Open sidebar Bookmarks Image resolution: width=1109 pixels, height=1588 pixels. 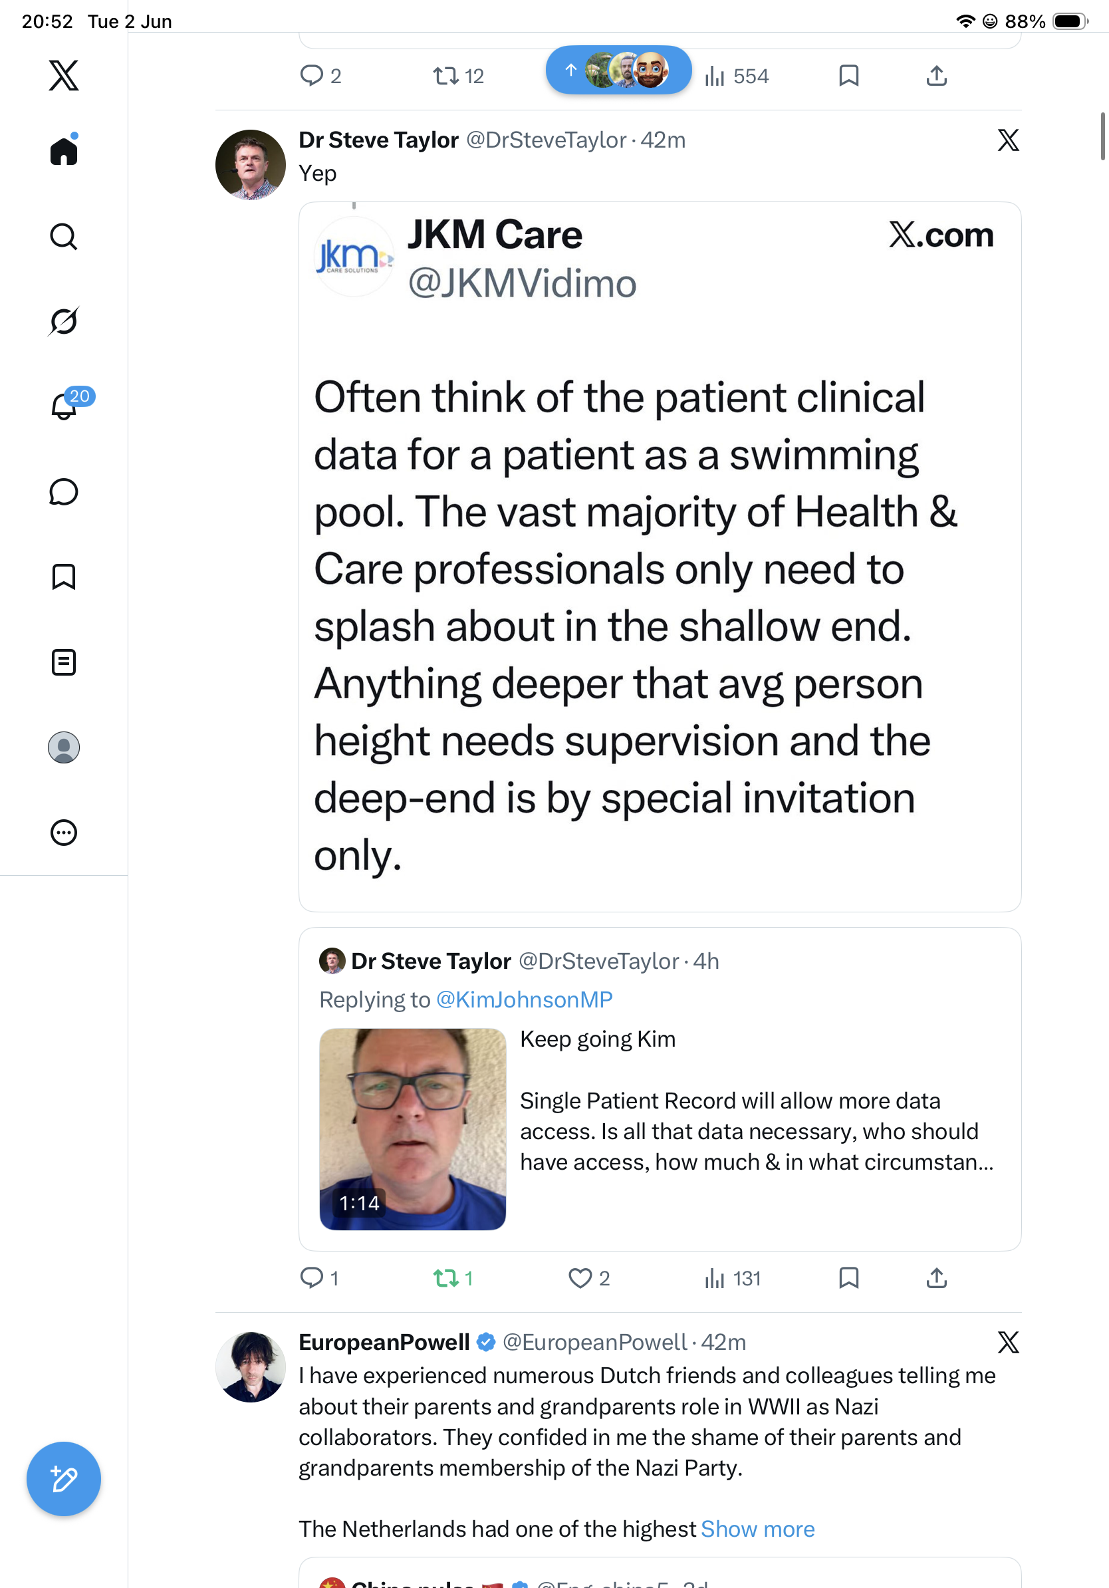[64, 577]
